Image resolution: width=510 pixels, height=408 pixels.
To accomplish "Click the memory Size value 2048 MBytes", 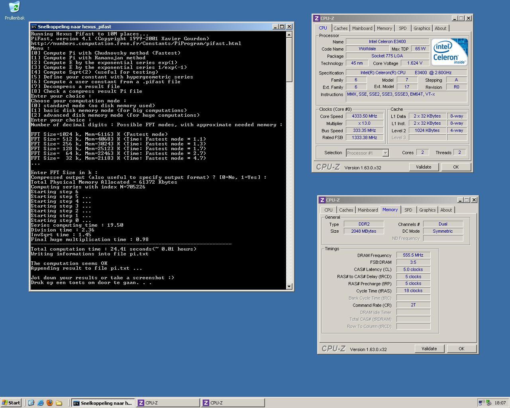I will point(364,231).
